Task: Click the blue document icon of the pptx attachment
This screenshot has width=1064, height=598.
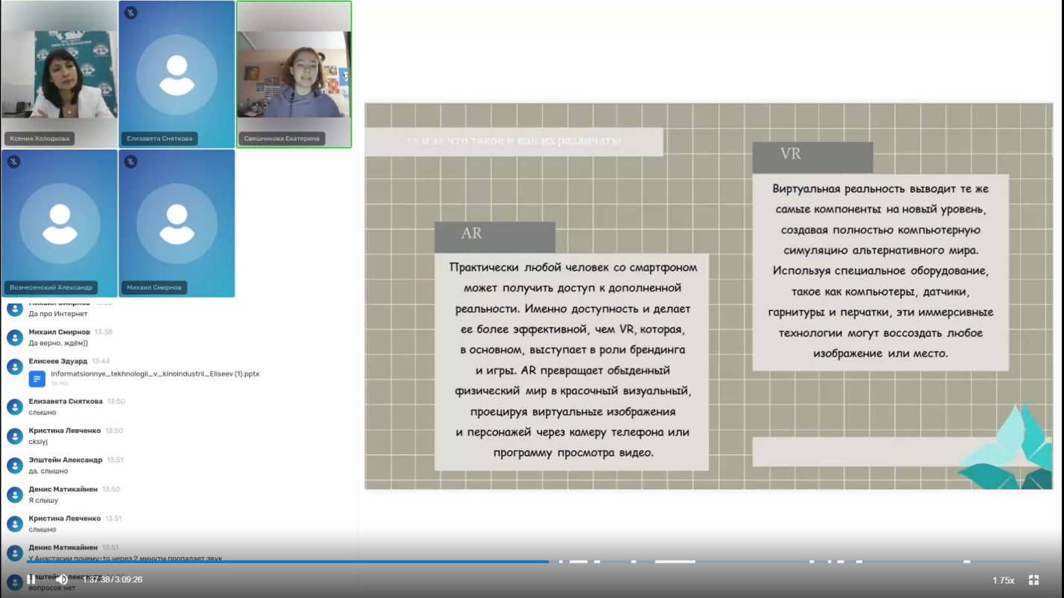Action: [x=37, y=379]
